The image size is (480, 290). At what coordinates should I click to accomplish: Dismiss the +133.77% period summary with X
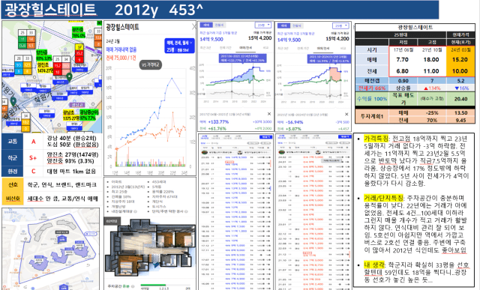pyautogui.click(x=269, y=114)
